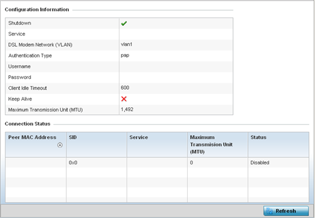Click the pap Authentication Type value
Viewport: 315px width, 218px height.
125,55
